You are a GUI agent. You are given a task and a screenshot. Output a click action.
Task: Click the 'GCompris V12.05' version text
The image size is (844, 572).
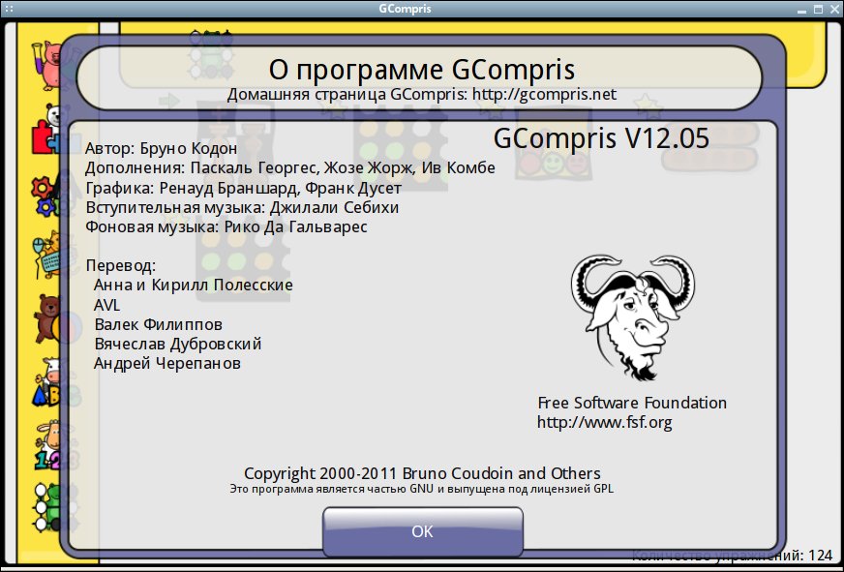coord(601,138)
